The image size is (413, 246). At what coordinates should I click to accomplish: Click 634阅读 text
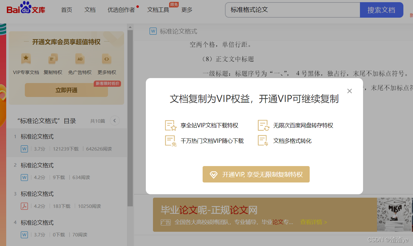tap(81, 178)
